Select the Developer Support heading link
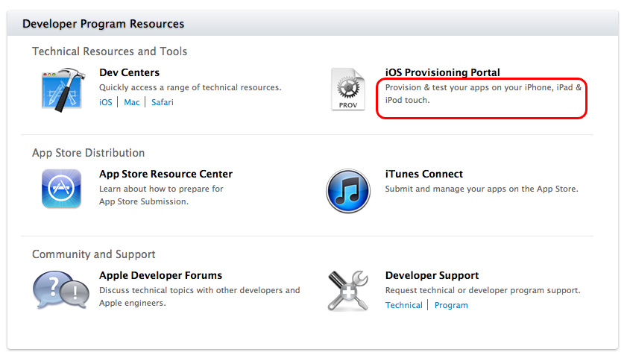The height and width of the screenshot is (361, 630). coord(432,275)
